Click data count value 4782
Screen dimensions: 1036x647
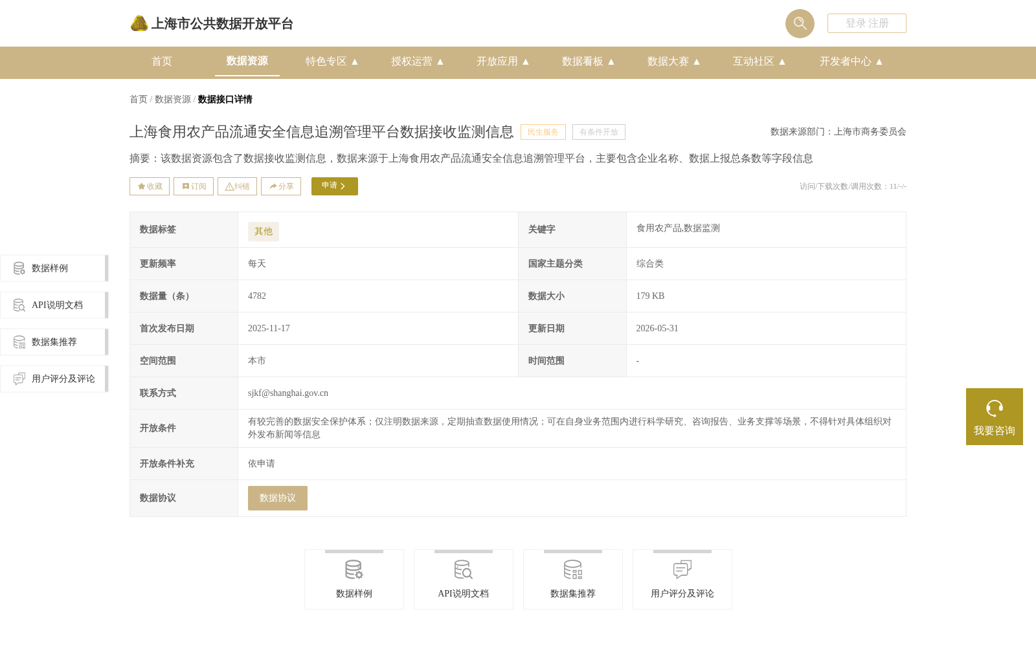point(257,296)
